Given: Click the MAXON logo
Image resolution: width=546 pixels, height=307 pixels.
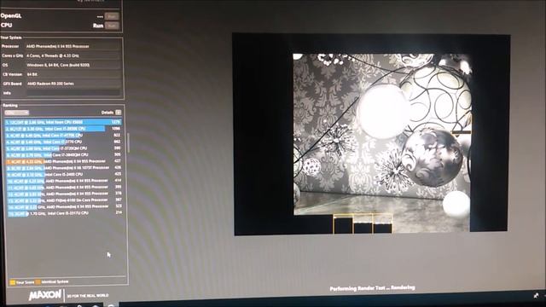Looking at the screenshot, I should coord(45,295).
